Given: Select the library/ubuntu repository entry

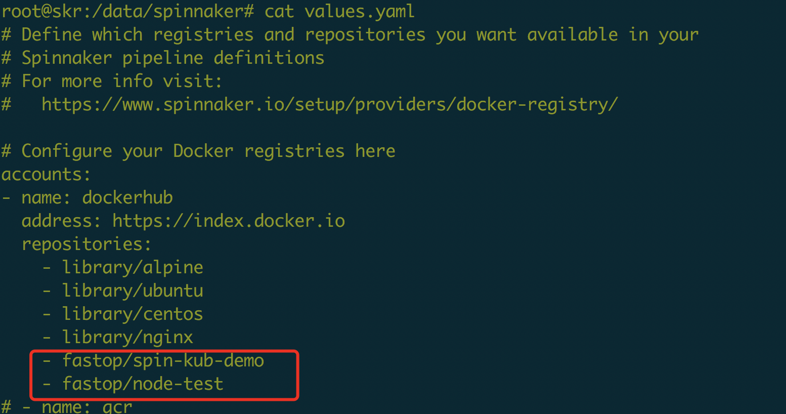Looking at the screenshot, I should (x=133, y=291).
